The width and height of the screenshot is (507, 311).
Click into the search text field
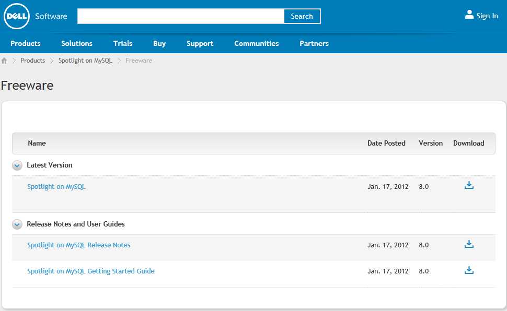click(181, 16)
